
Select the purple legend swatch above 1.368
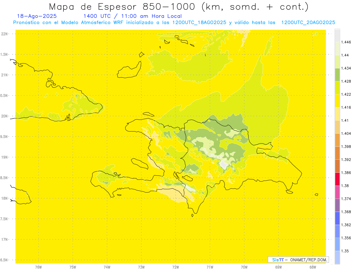click(x=337, y=205)
